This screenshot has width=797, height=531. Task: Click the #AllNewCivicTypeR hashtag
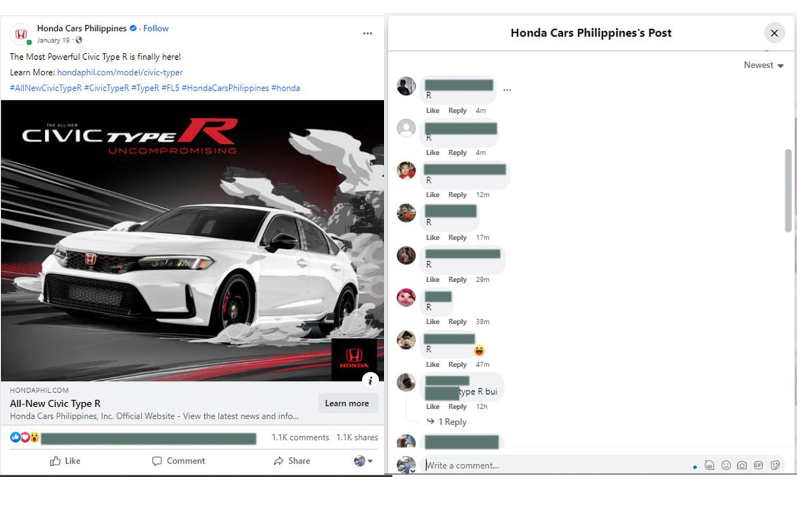click(x=45, y=88)
